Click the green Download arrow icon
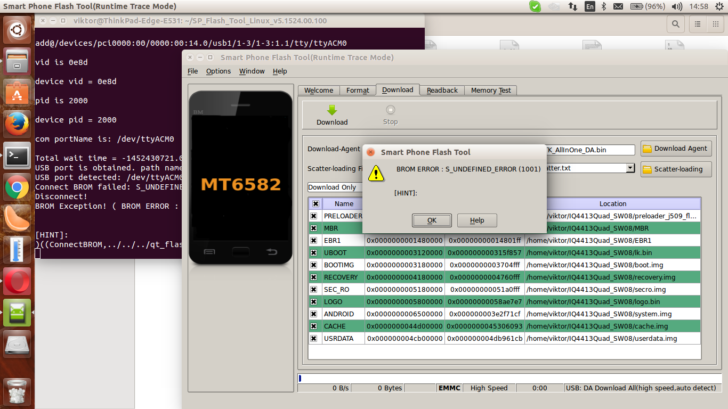 [x=331, y=110]
